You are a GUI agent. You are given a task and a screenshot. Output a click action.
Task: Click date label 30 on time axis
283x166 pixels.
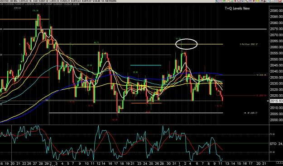[168, 164]
